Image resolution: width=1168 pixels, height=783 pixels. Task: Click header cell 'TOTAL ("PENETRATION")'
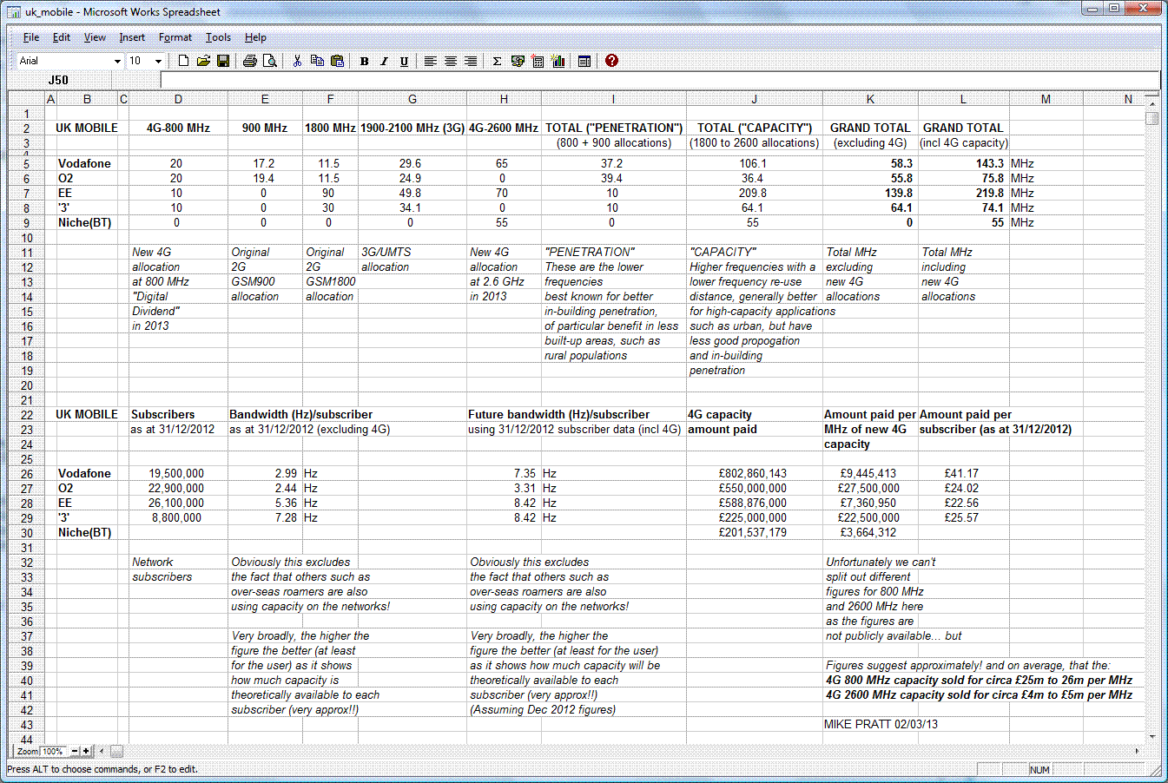click(x=613, y=128)
